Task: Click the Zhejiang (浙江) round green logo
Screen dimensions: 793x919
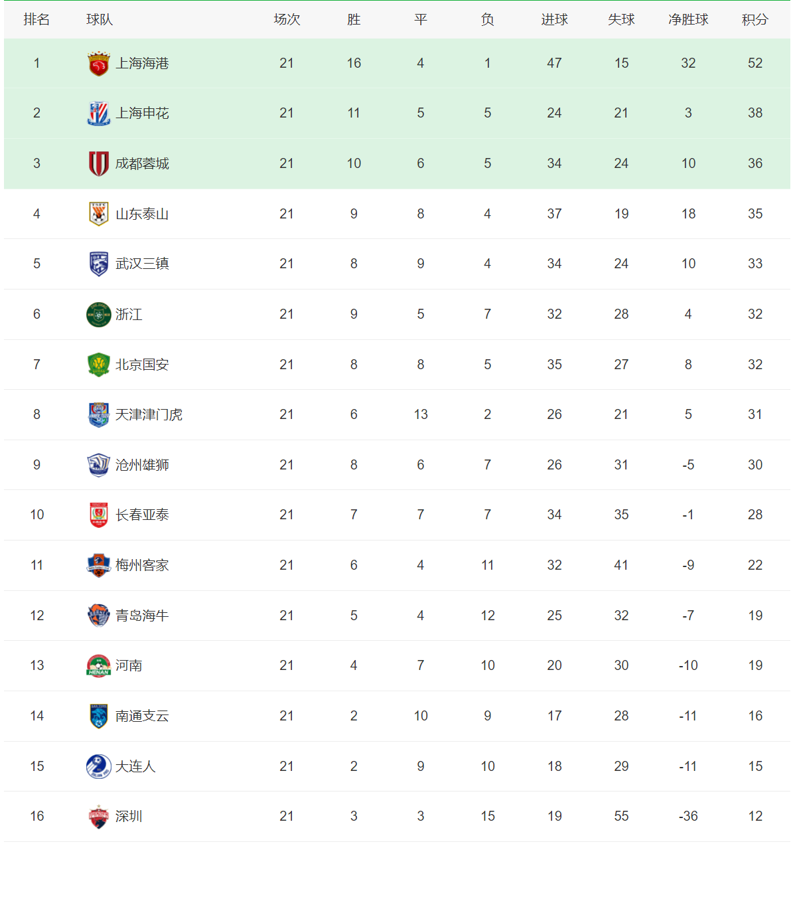Action: click(x=99, y=314)
